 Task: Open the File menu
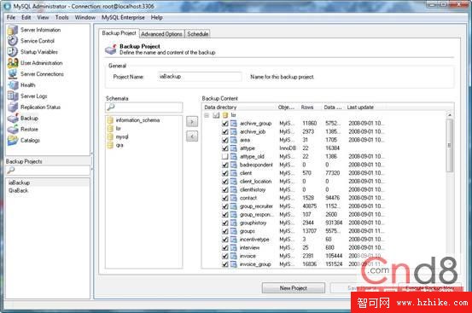click(11, 17)
